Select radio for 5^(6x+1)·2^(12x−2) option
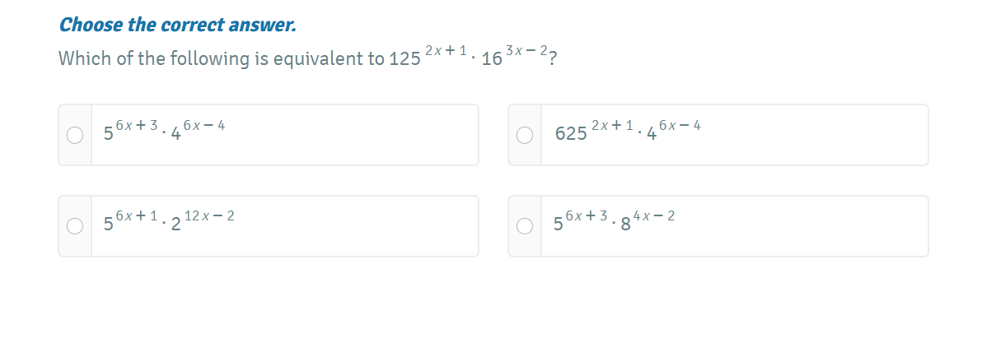 [75, 226]
